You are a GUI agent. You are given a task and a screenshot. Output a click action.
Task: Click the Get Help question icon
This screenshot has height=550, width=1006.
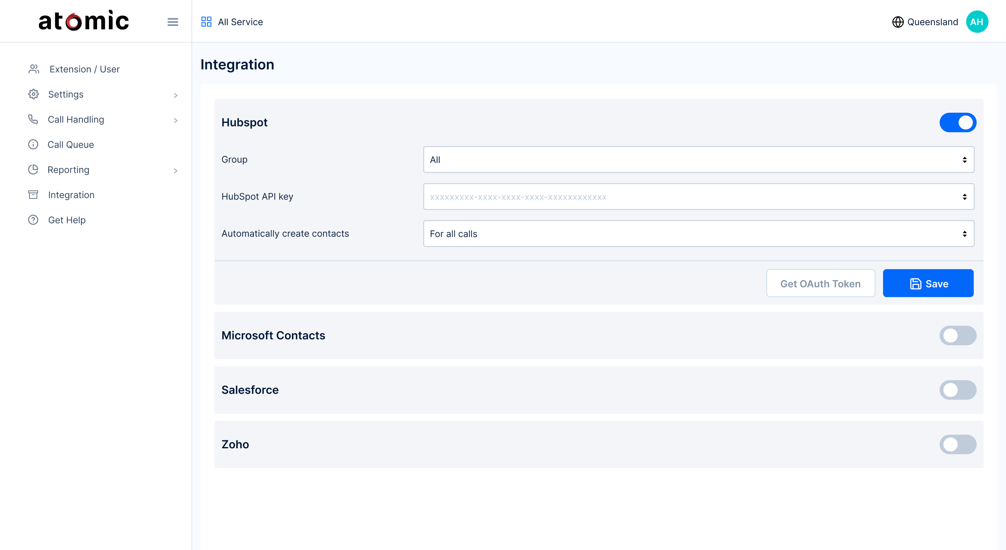coord(33,220)
